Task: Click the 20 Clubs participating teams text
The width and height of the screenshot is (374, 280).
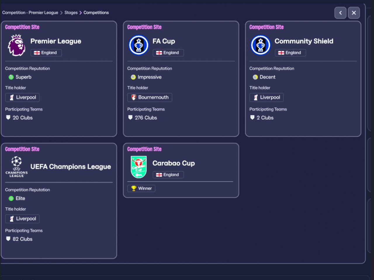Action: click(22, 117)
